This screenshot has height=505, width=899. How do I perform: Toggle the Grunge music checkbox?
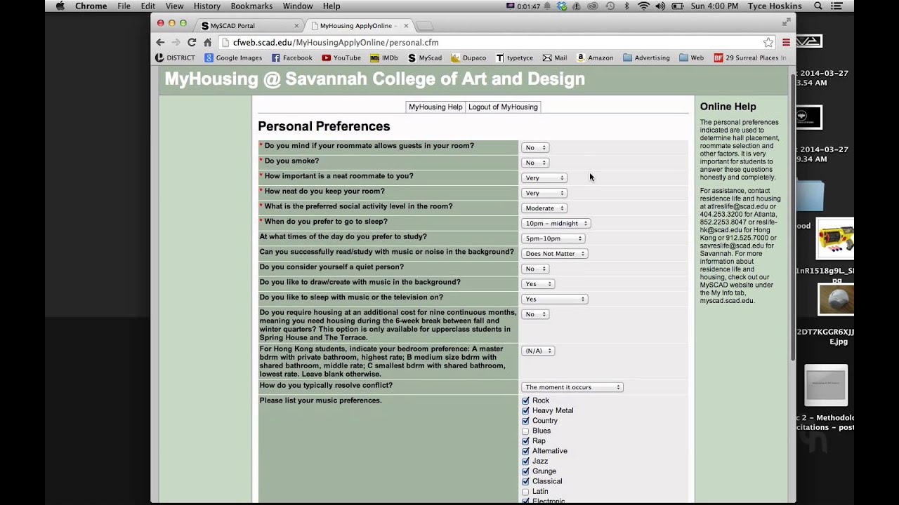point(525,471)
